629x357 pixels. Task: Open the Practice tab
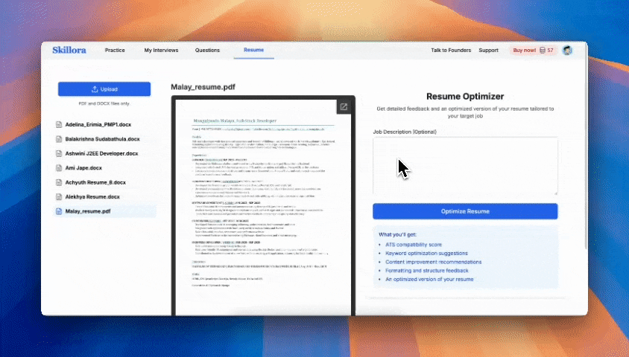pyautogui.click(x=115, y=50)
